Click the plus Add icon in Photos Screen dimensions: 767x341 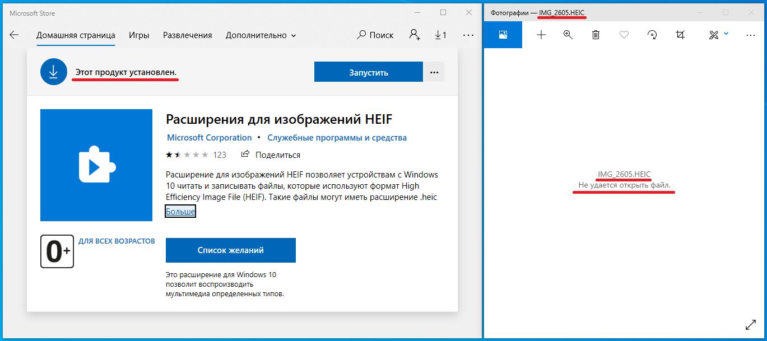click(x=541, y=35)
